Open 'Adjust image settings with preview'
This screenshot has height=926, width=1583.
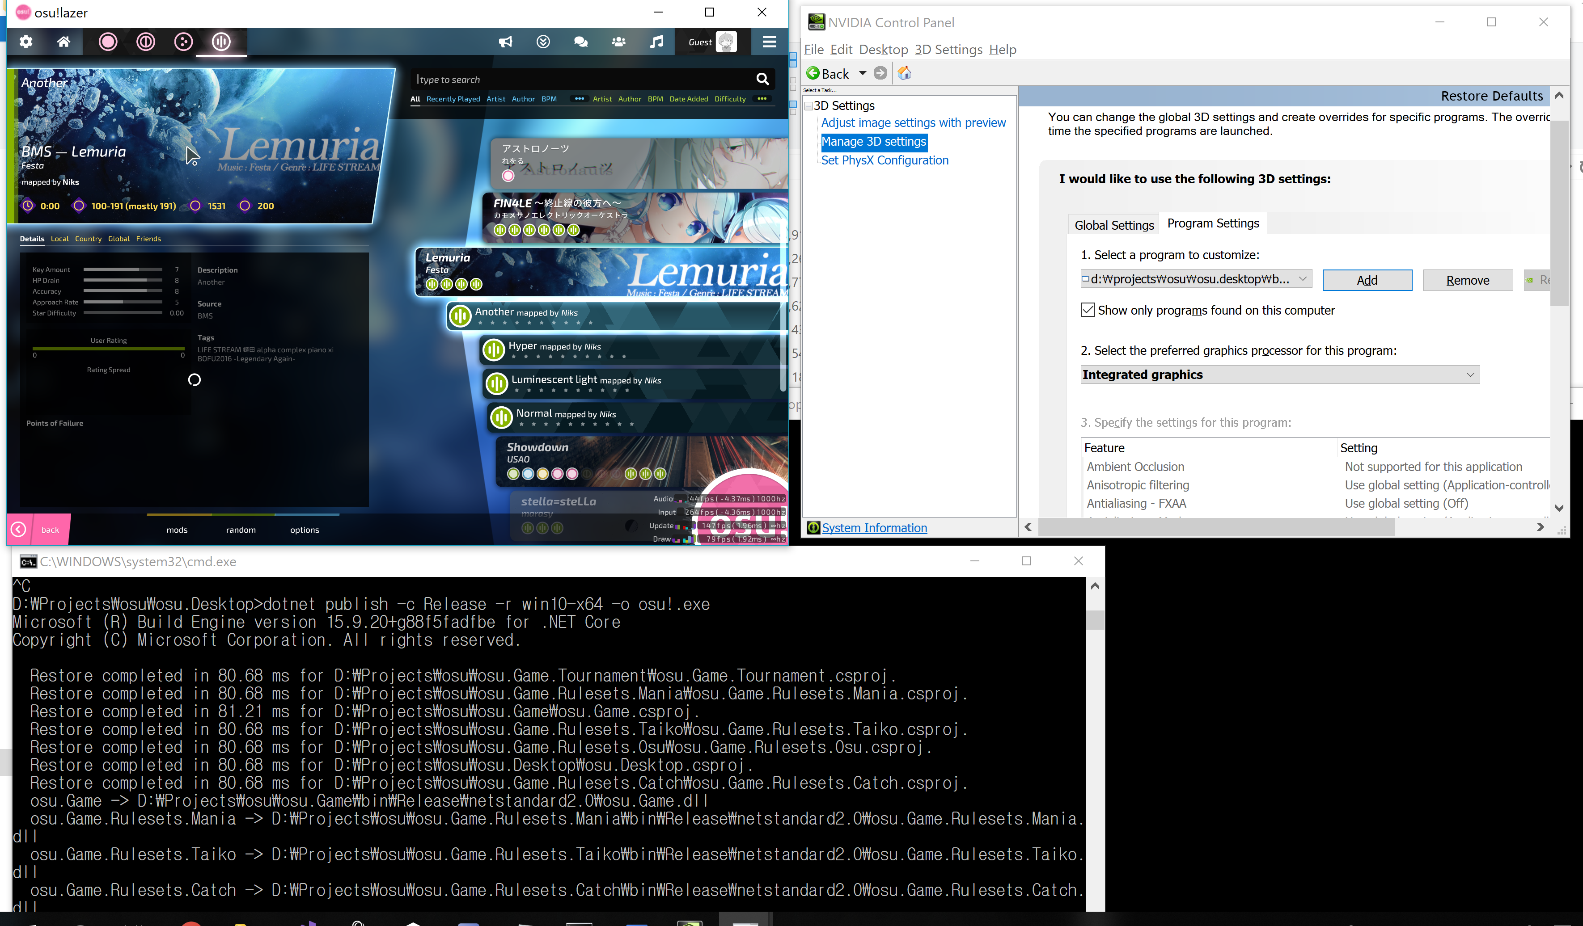pyautogui.click(x=914, y=122)
